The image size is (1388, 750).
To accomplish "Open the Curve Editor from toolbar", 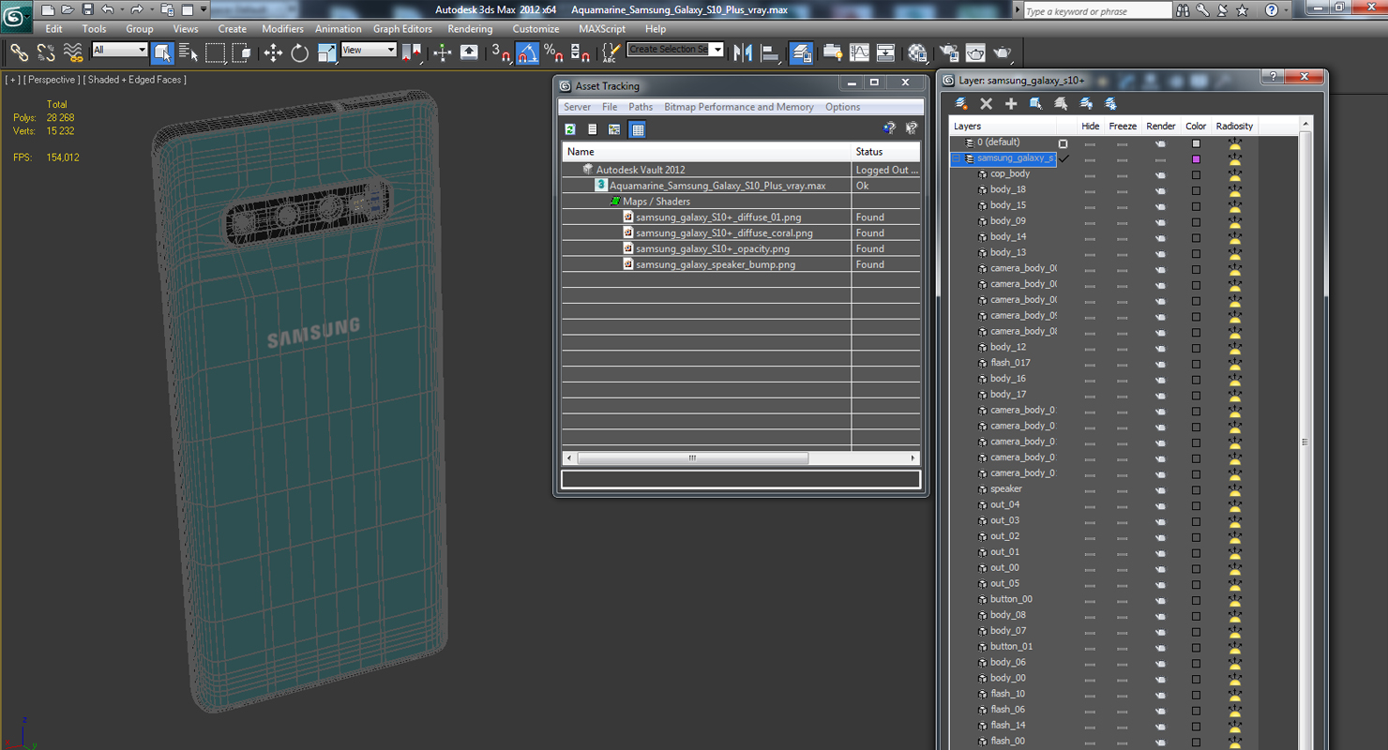I will (x=859, y=52).
